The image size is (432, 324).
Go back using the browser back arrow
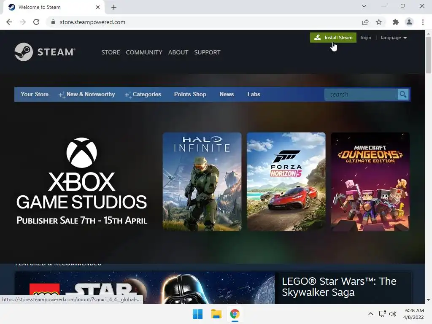point(9,22)
